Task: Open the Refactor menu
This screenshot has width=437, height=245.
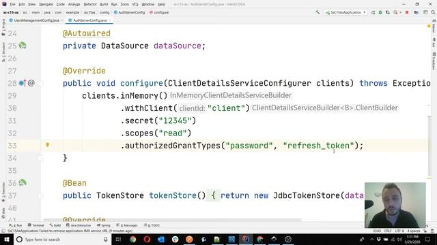Action: pos(90,4)
